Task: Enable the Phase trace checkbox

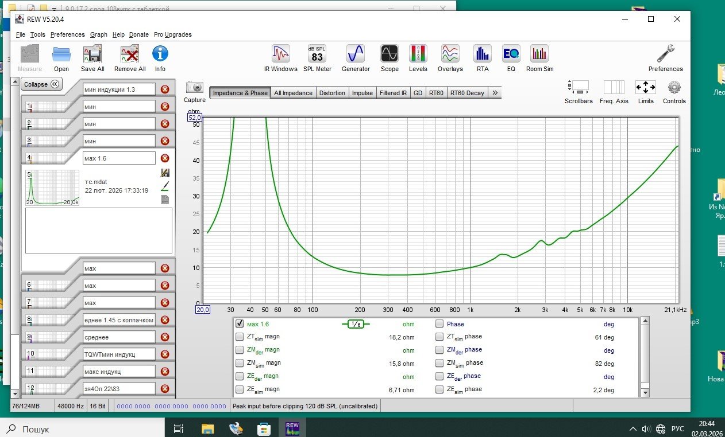Action: click(x=439, y=324)
